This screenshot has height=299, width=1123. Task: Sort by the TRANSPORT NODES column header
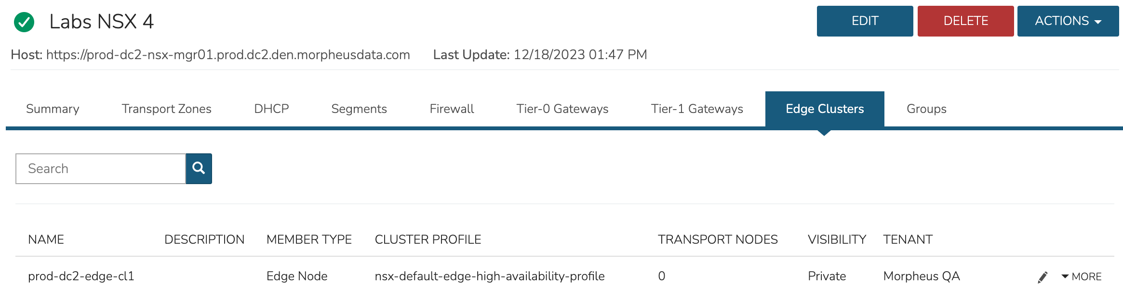pyautogui.click(x=718, y=239)
